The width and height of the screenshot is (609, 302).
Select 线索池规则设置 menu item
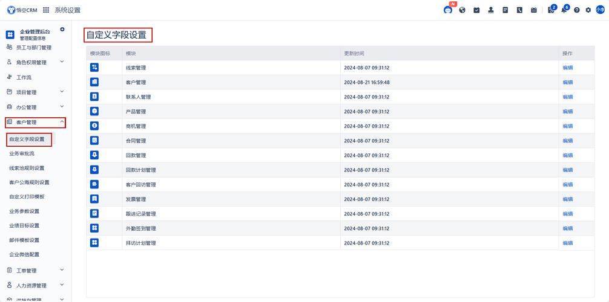(x=27, y=168)
